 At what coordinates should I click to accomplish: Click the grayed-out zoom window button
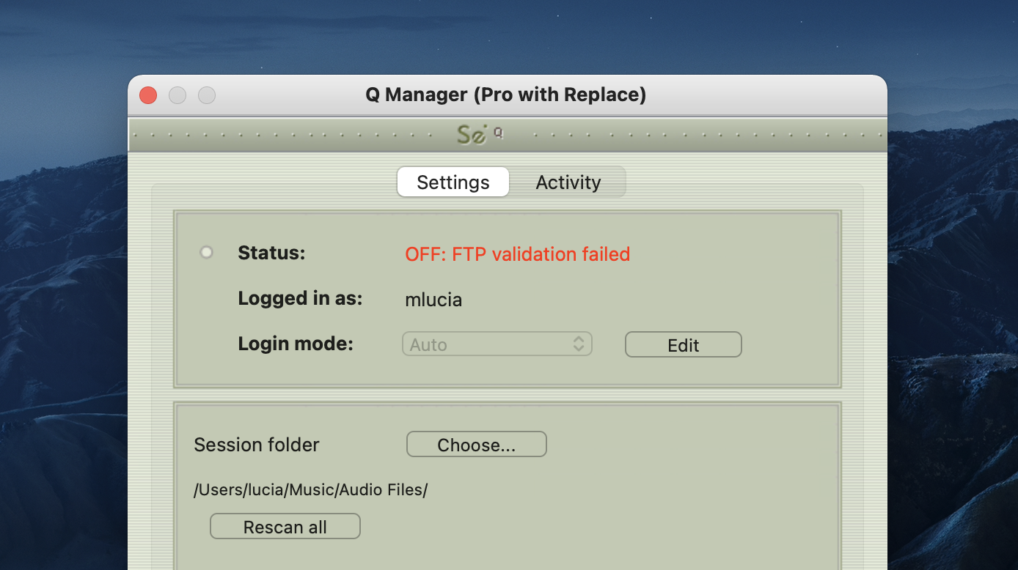tap(207, 95)
